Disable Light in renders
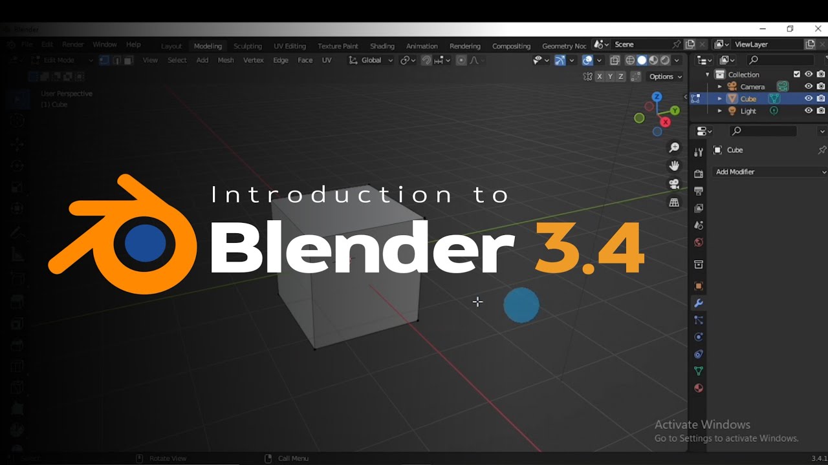Screen dimensions: 828x465 [821, 111]
